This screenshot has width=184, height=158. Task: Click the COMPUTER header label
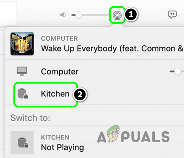tap(59, 39)
